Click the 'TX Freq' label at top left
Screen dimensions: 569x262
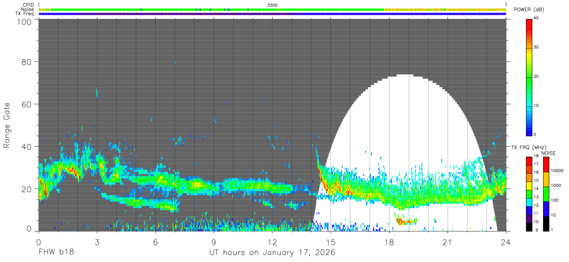pyautogui.click(x=25, y=14)
